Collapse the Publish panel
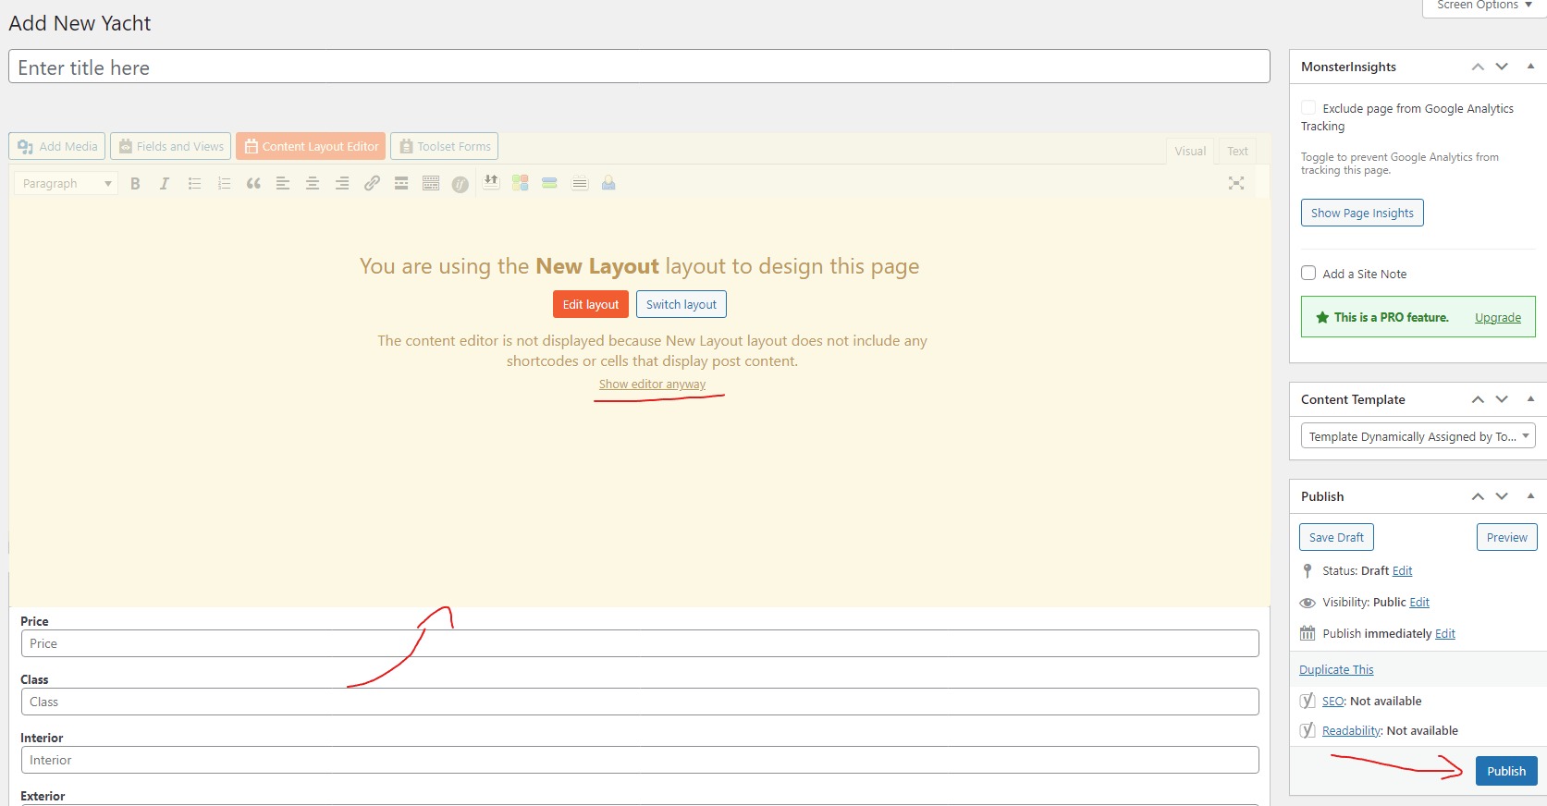 1530,496
